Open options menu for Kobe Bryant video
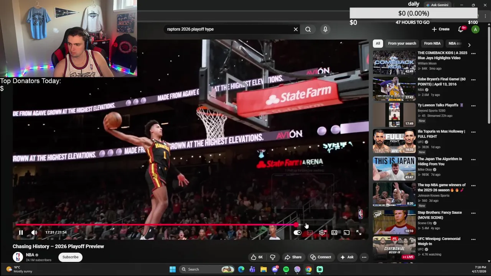 [x=473, y=80]
